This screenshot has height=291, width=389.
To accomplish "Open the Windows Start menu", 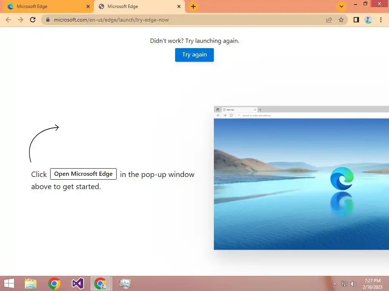I will coord(9,283).
